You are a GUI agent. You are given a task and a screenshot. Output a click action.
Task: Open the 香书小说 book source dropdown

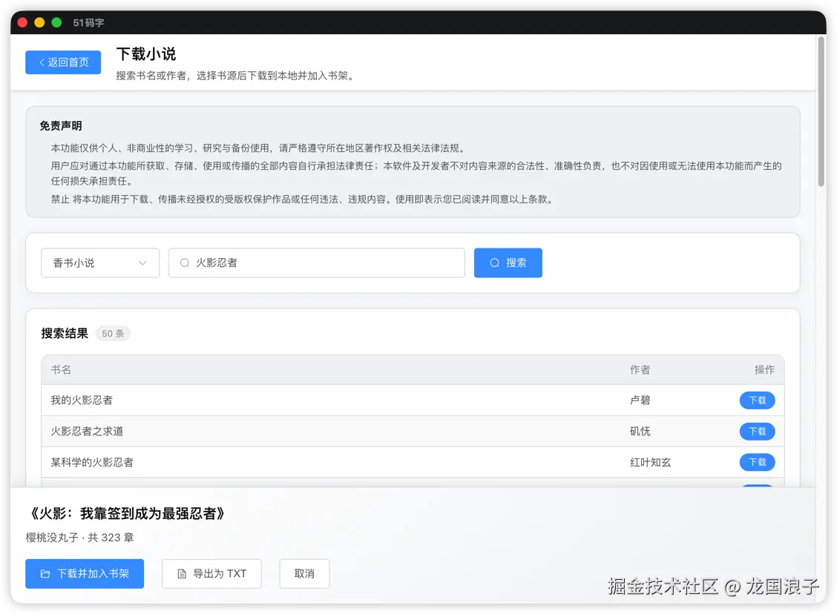click(x=100, y=263)
